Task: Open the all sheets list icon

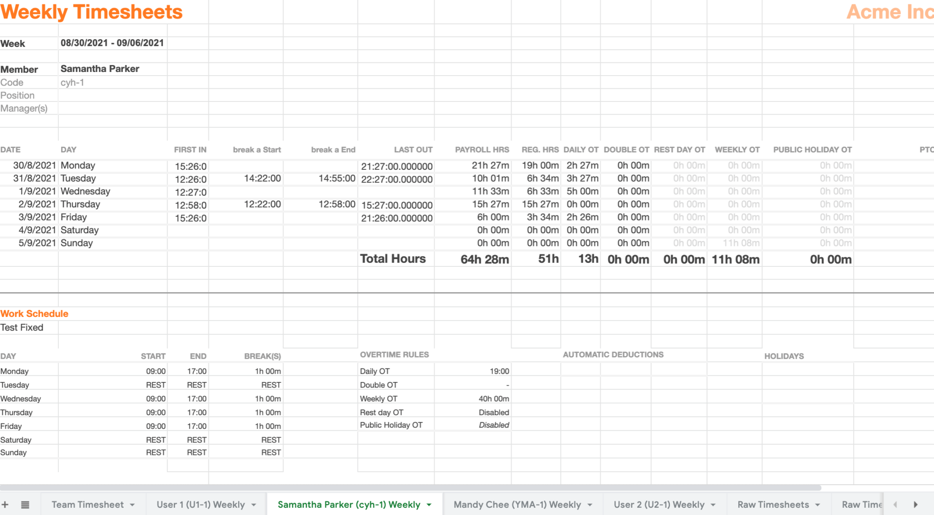Action: pos(25,504)
